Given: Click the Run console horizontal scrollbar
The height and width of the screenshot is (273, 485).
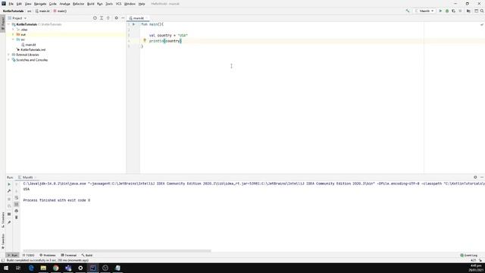Looking at the screenshot, I should pos(117,251).
